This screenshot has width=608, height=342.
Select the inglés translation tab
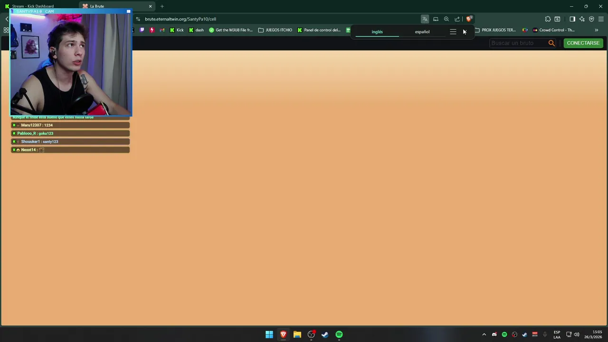coord(377,32)
